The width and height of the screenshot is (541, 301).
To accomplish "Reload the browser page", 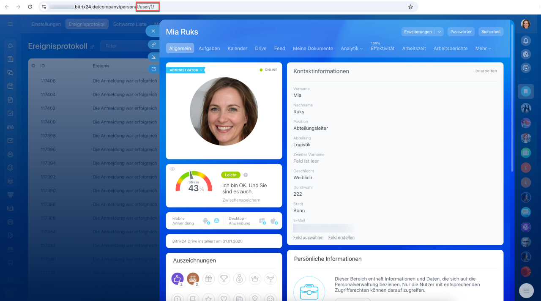I will 30,7.
